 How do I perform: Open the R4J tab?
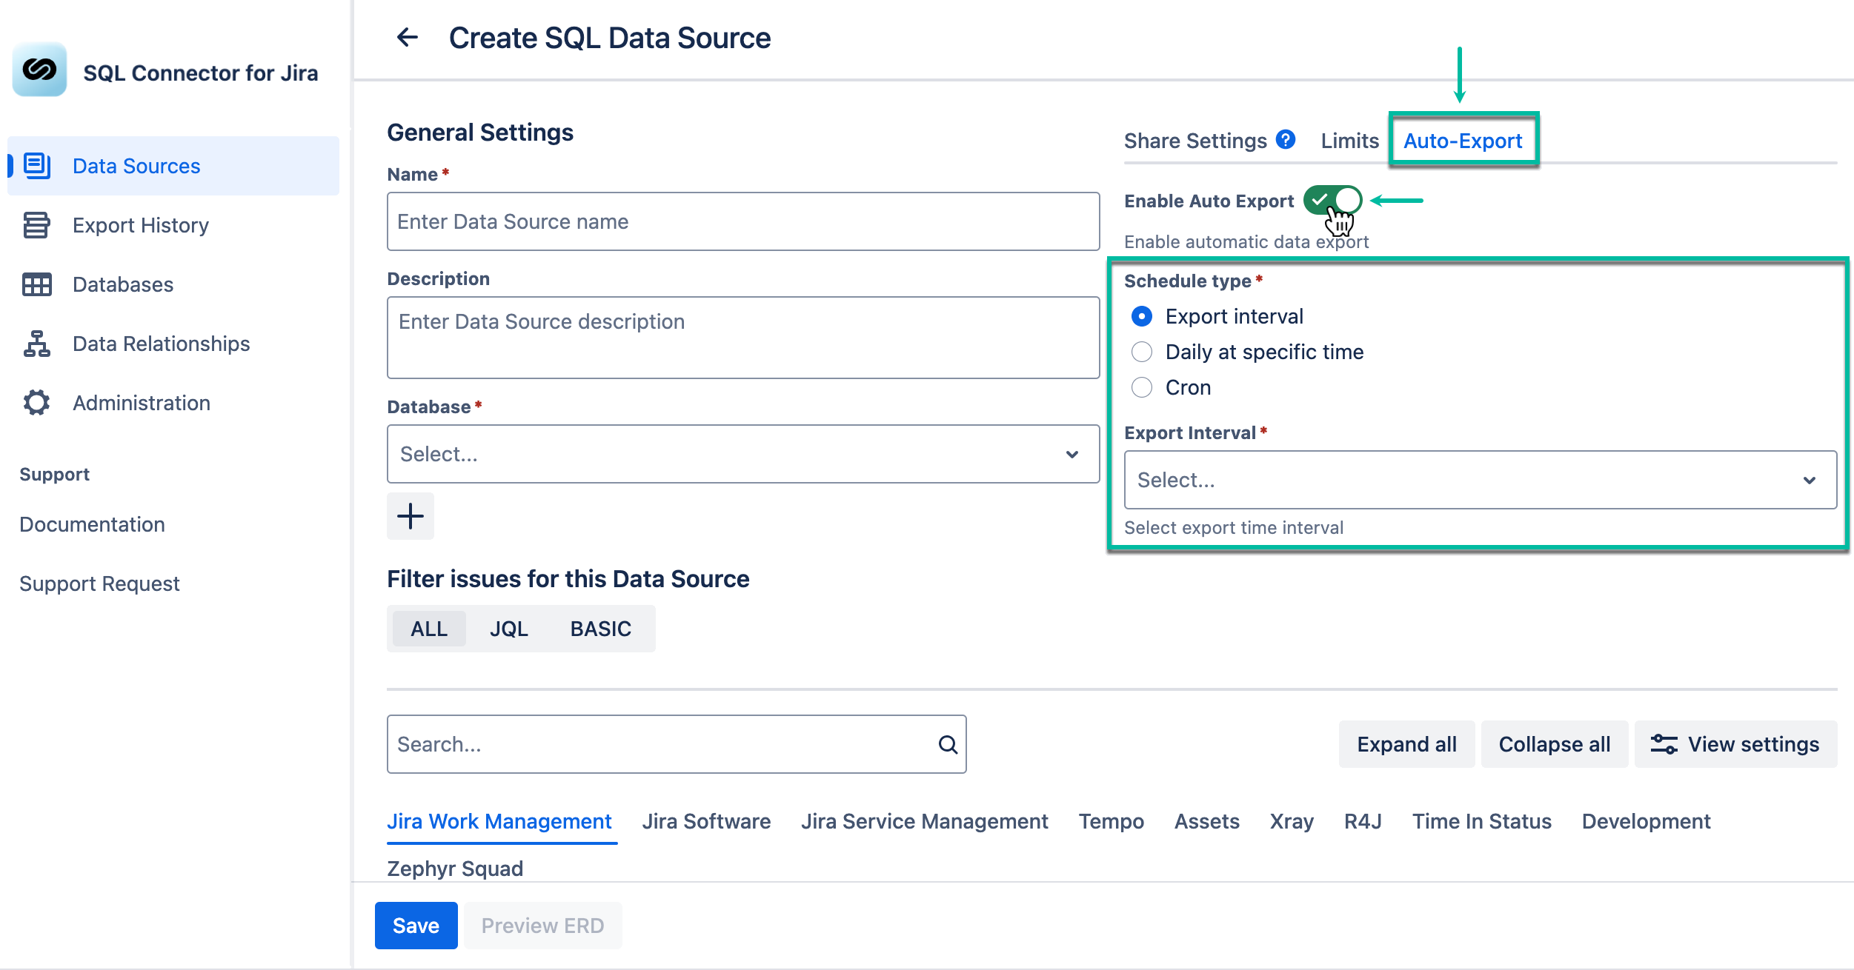(x=1363, y=821)
